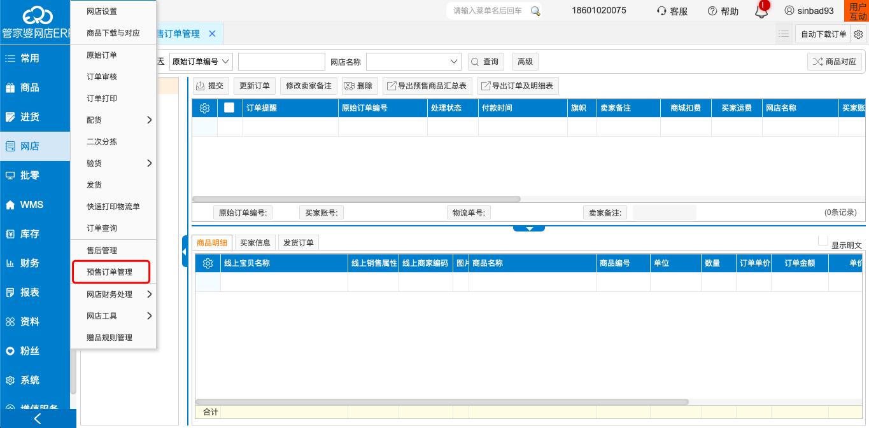This screenshot has height=428, width=869.
Task: Select the 常用 sidebar item
Action: (35, 58)
